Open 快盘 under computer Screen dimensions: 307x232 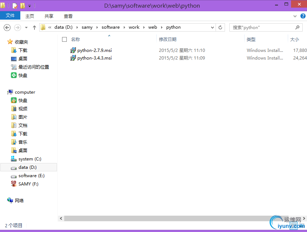coord(23,101)
